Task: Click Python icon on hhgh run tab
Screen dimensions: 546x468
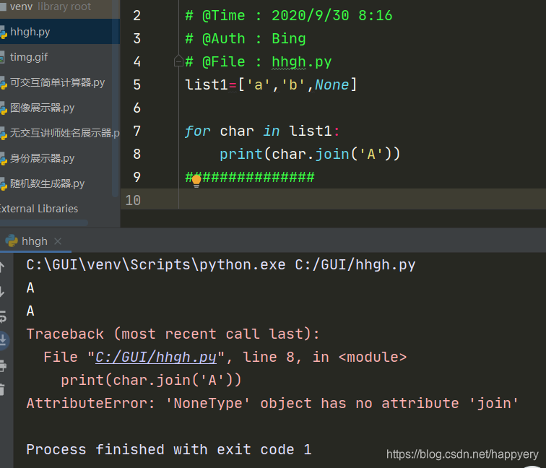Action: [x=12, y=240]
